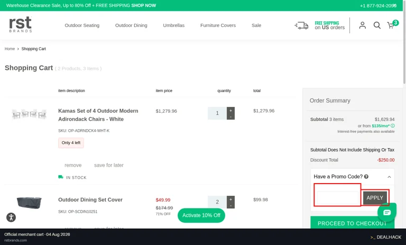Click the promo code input field
Viewport: 406px width, 245px height.
pyautogui.click(x=338, y=198)
